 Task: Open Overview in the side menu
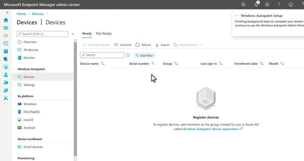click(30, 42)
